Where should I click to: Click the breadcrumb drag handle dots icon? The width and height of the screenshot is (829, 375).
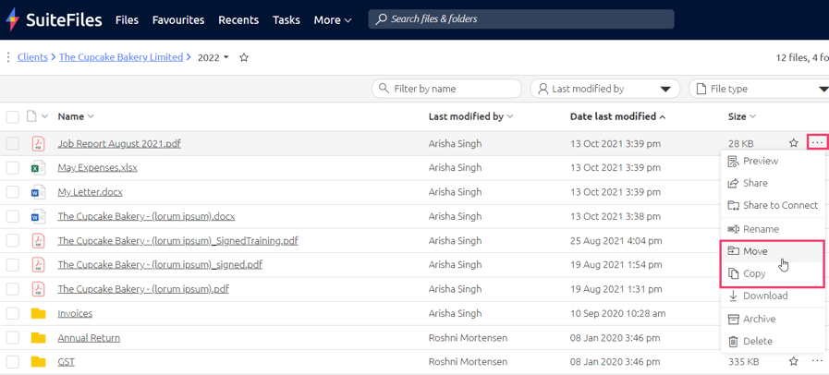(8, 57)
